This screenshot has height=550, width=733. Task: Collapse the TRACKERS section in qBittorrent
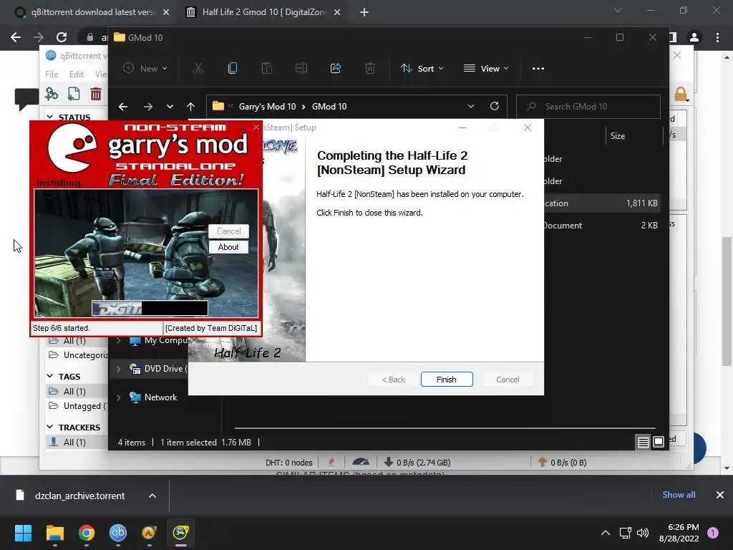coord(50,427)
